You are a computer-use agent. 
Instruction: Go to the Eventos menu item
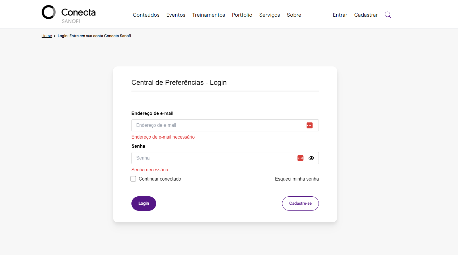coord(176,15)
